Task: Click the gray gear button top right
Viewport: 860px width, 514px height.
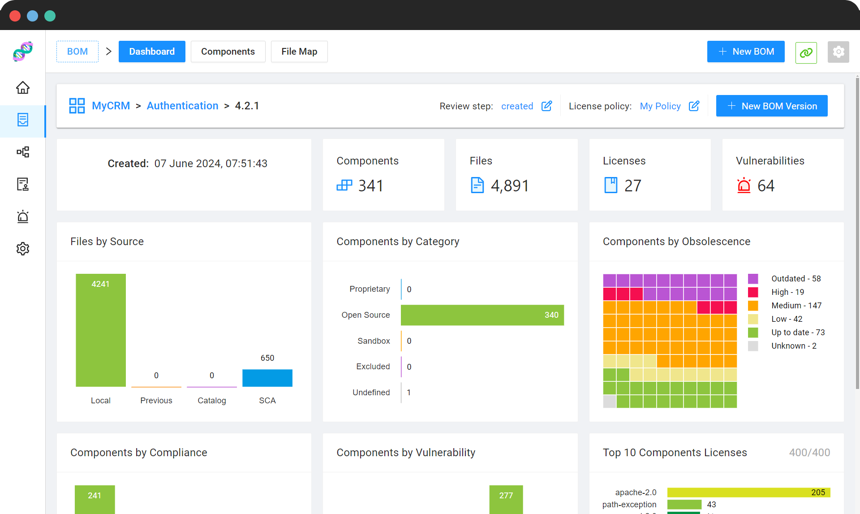Action: click(x=838, y=52)
